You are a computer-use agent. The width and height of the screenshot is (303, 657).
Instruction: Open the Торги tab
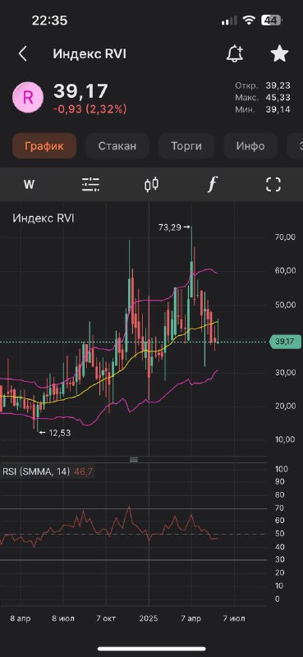186,146
